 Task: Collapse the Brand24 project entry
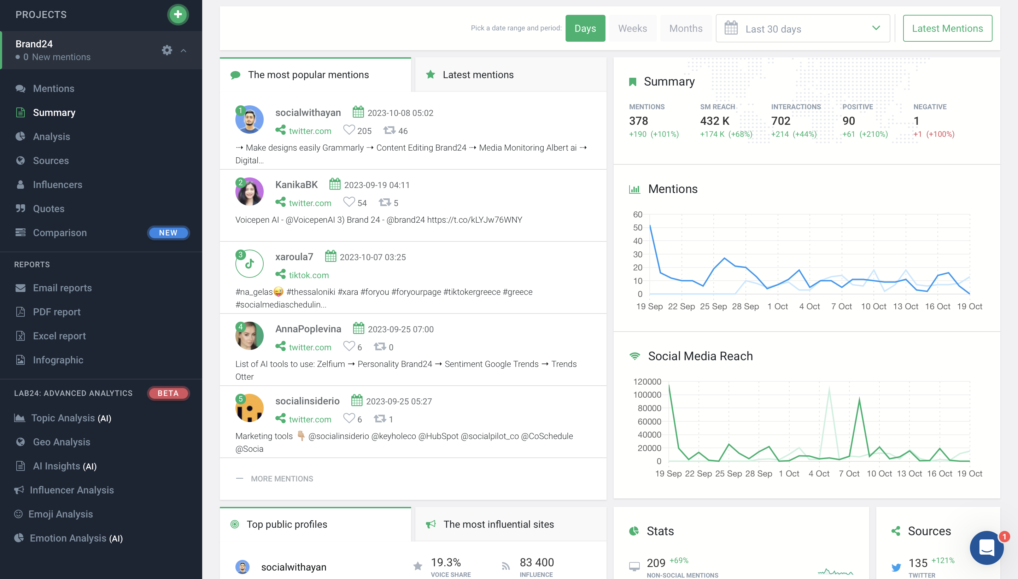184,51
